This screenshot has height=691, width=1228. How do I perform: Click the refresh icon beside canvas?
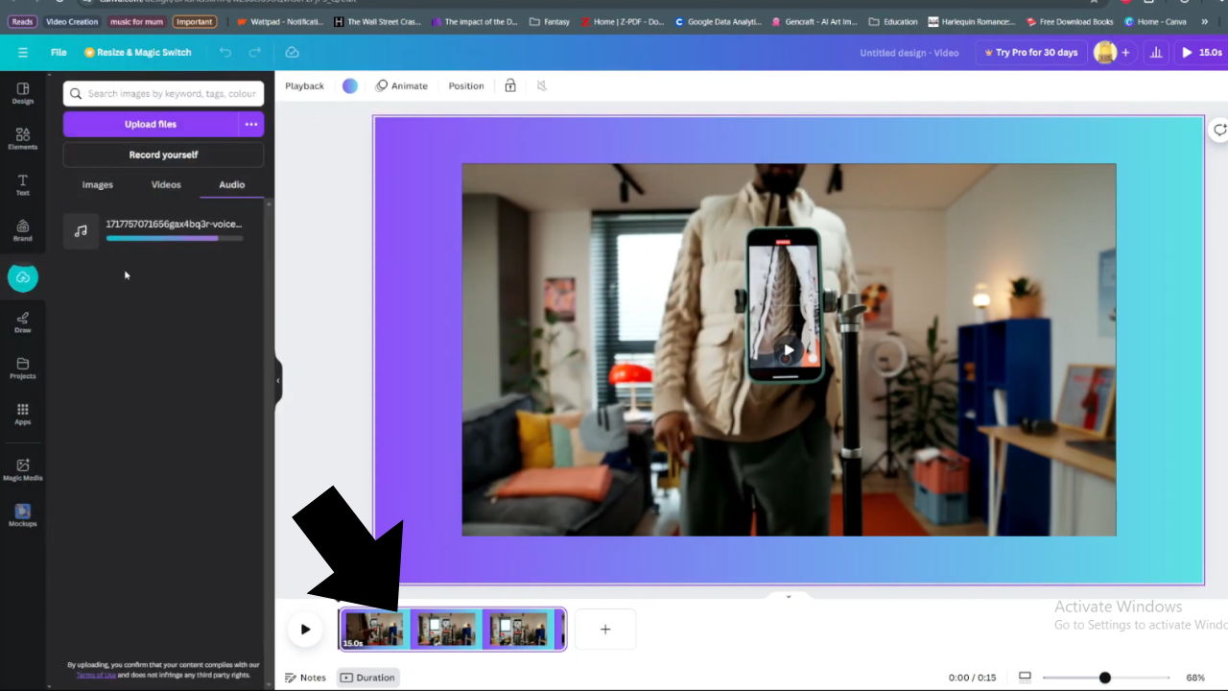pyautogui.click(x=1219, y=130)
